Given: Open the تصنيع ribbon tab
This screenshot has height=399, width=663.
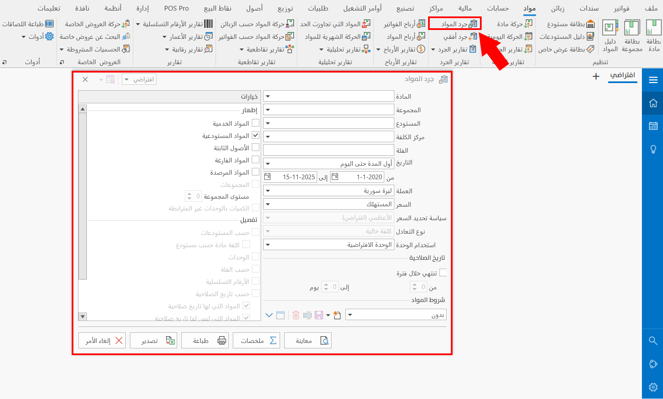Looking at the screenshot, I should pos(405,8).
